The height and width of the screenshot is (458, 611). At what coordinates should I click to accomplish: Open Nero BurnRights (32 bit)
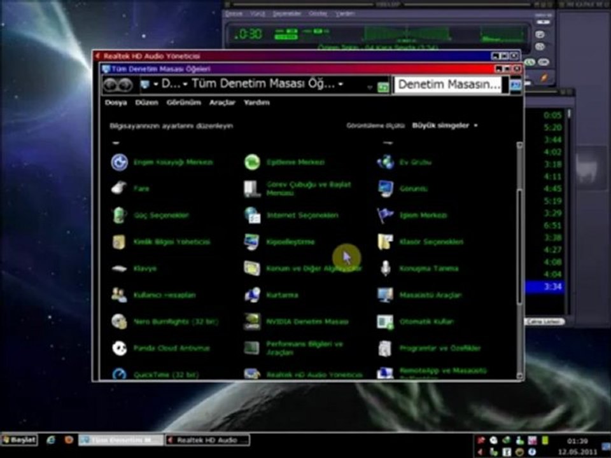(x=164, y=321)
